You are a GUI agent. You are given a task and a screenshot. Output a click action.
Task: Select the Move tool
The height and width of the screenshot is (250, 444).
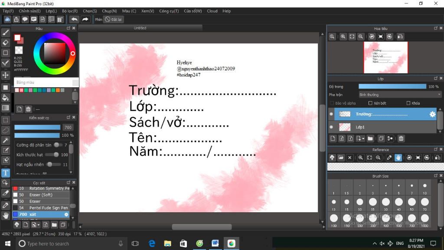tap(5, 75)
